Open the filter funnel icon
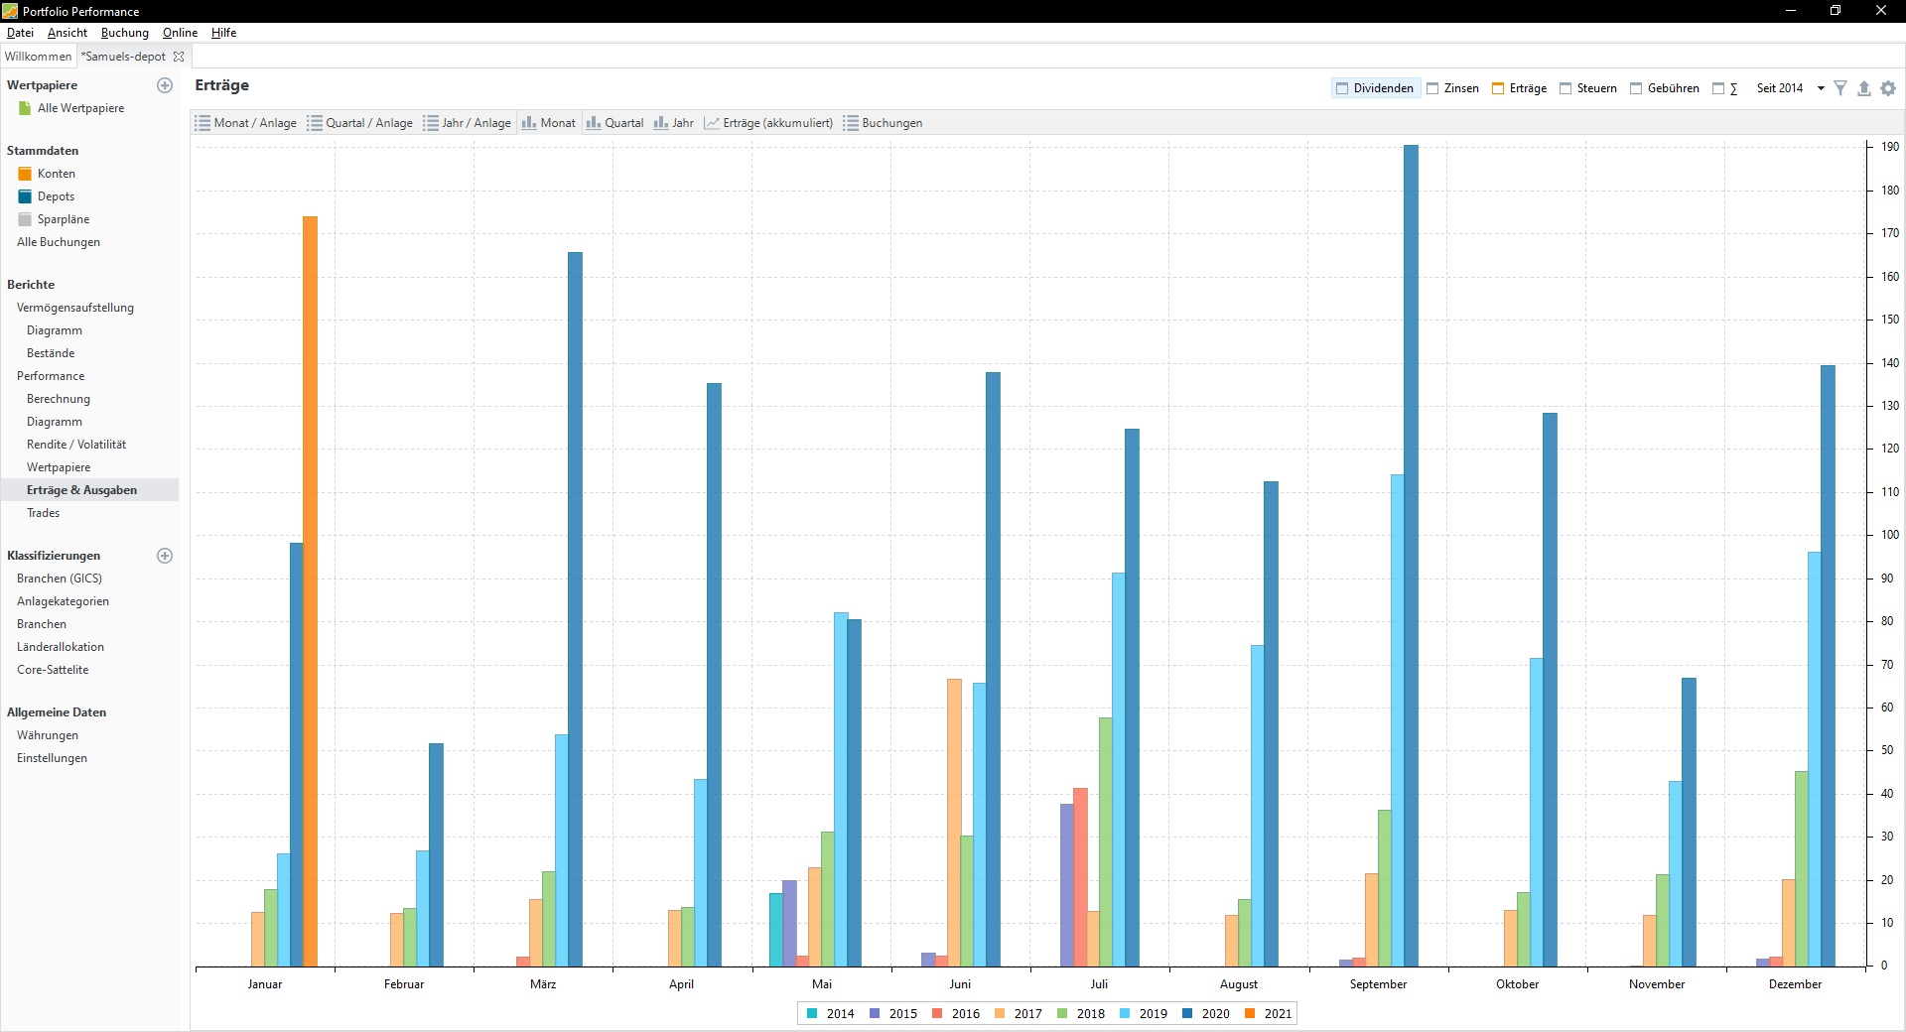The height and width of the screenshot is (1032, 1906). coord(1840,88)
